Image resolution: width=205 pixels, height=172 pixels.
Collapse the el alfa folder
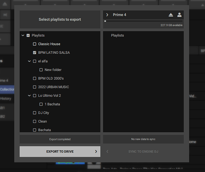click(x=29, y=61)
